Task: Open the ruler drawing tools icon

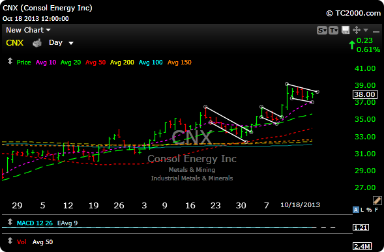Action: click(x=377, y=201)
